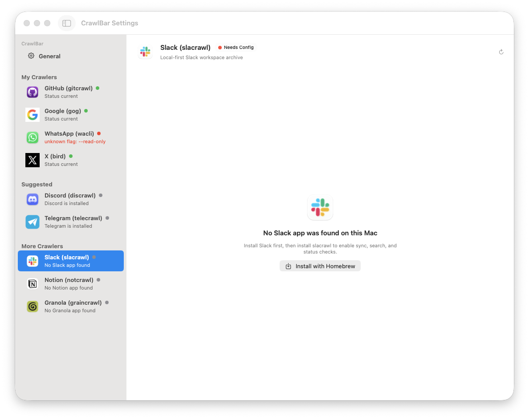The height and width of the screenshot is (419, 529).
Task: Click the 'Suggested' section heading
Action: (x=37, y=185)
